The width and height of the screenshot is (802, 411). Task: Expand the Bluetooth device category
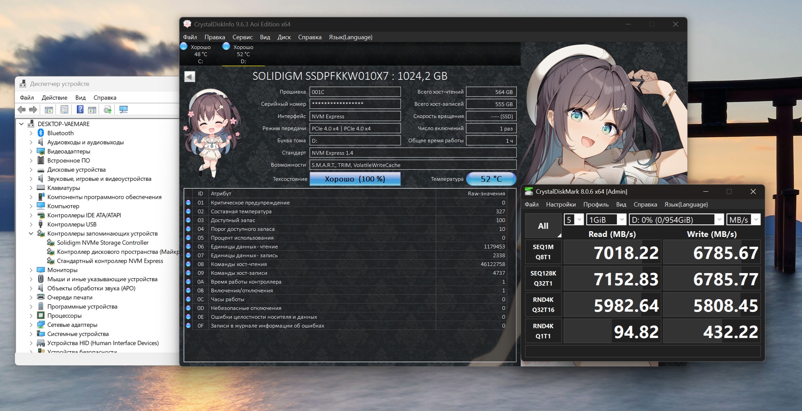pyautogui.click(x=31, y=133)
